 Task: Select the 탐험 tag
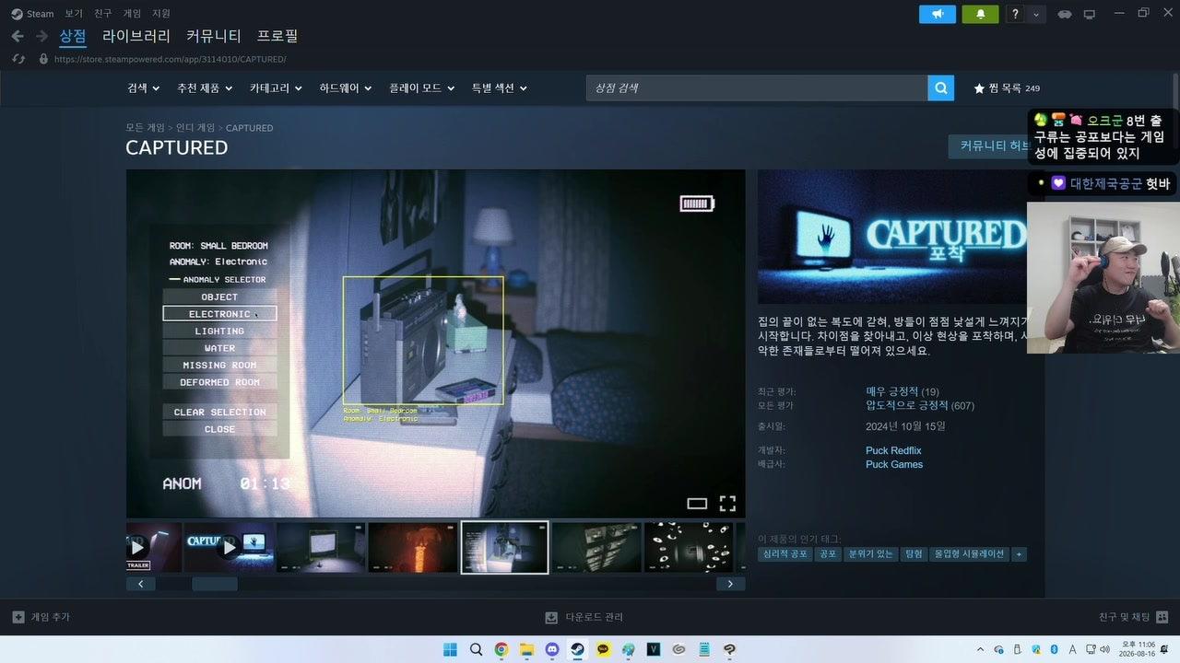point(914,554)
